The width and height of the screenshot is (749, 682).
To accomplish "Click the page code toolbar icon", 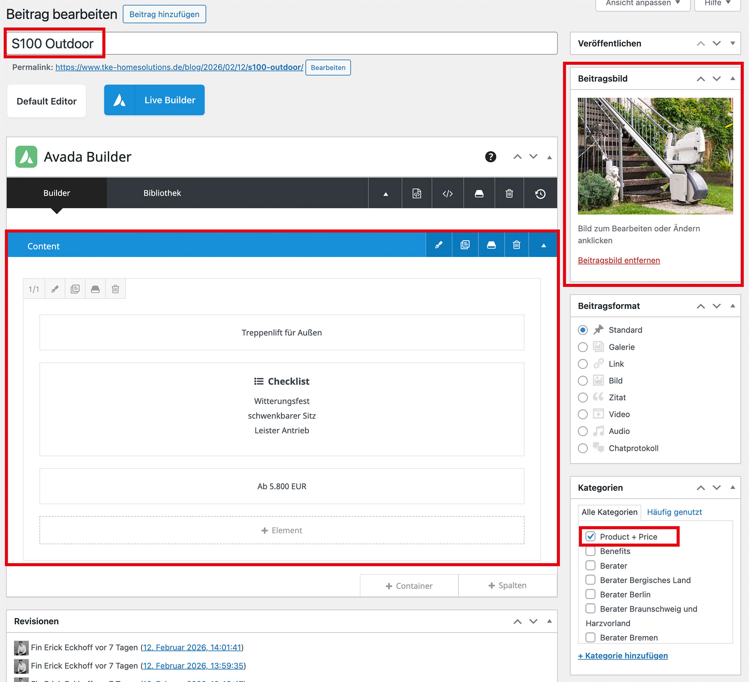I will point(417,193).
